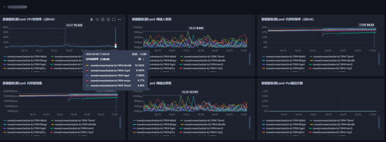Select d6m8k 10.428% row in tooltip

115,65
